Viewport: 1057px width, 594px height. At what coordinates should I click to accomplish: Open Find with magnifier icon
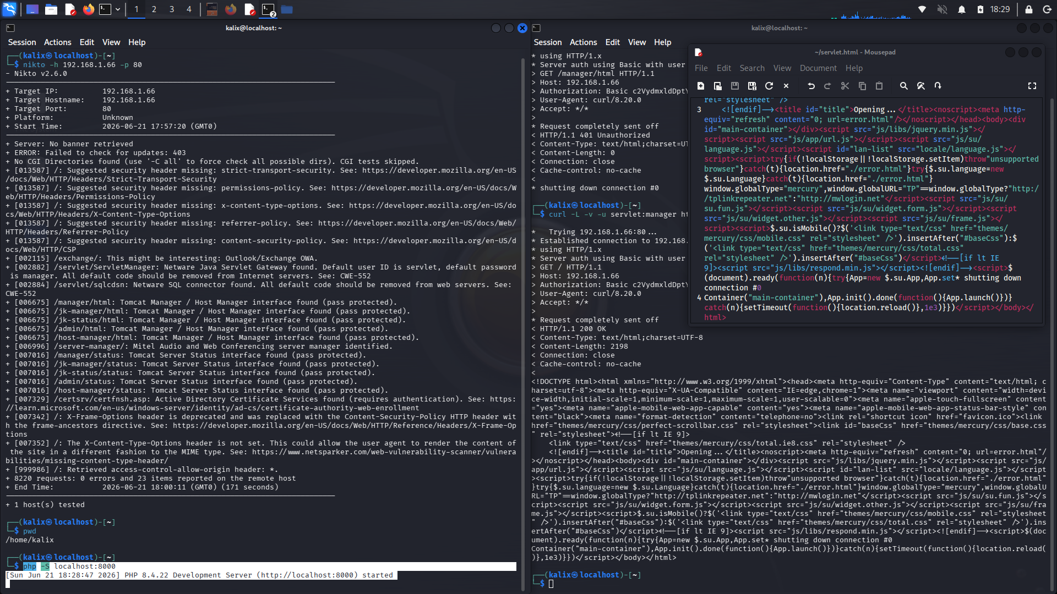[903, 86]
